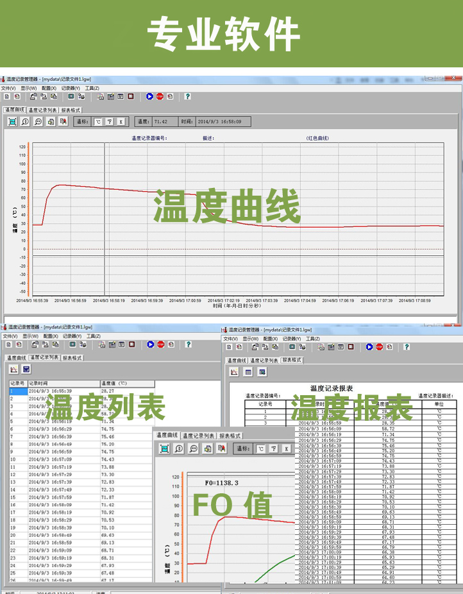The image size is (463, 594).
Task: Click the help question mark in top toolbar
Action: click(x=188, y=96)
